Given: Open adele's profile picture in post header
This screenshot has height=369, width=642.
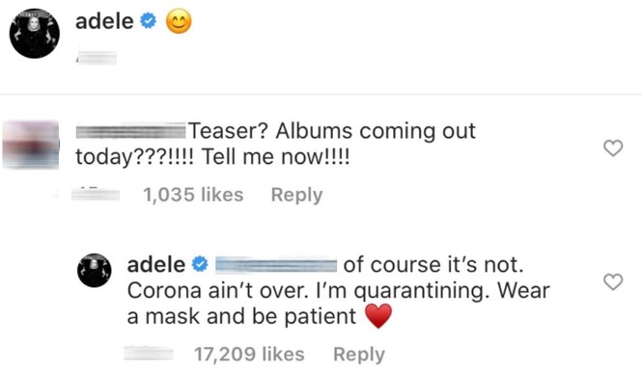Looking at the screenshot, I should pyautogui.click(x=35, y=34).
